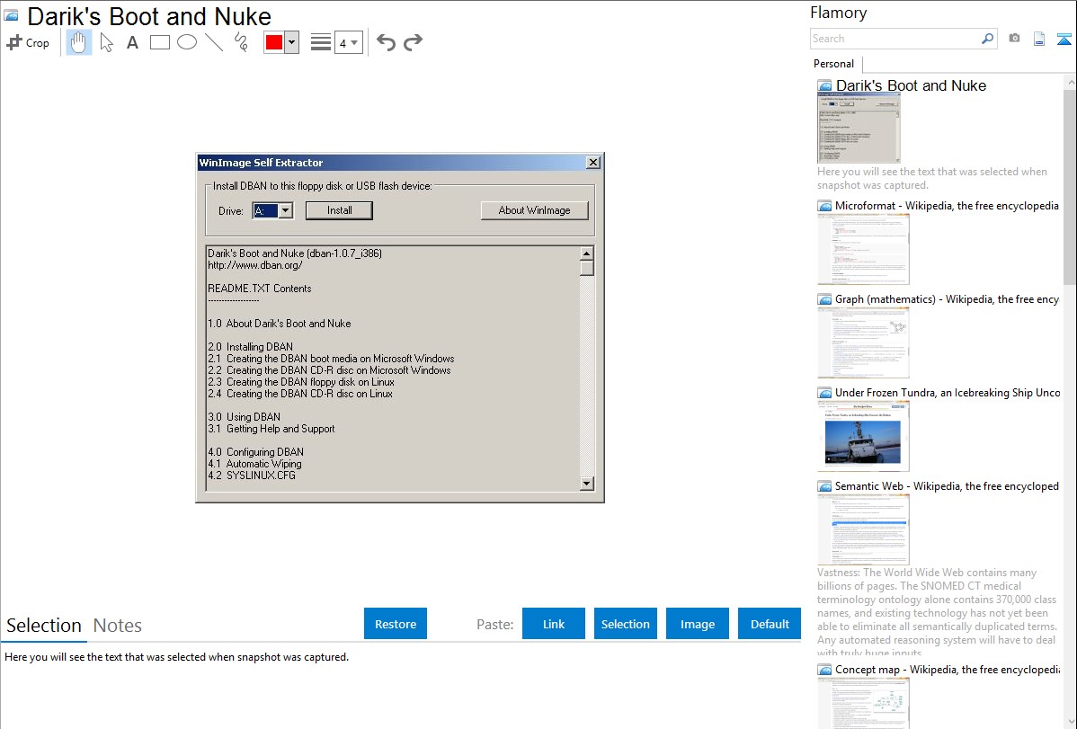Click the '4.2 SYSLINUX.CFG' line
Image resolution: width=1077 pixels, height=729 pixels.
(x=252, y=476)
